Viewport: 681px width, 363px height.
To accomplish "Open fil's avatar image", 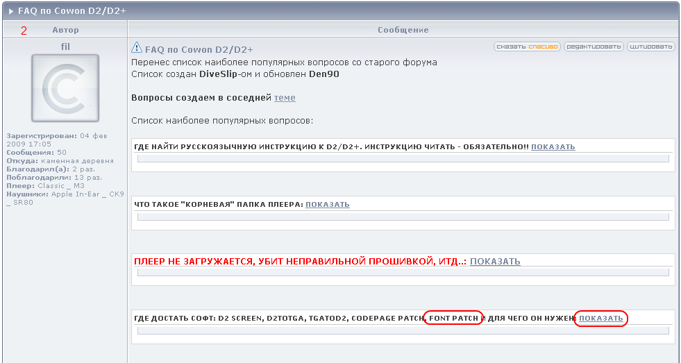I will click(65, 88).
